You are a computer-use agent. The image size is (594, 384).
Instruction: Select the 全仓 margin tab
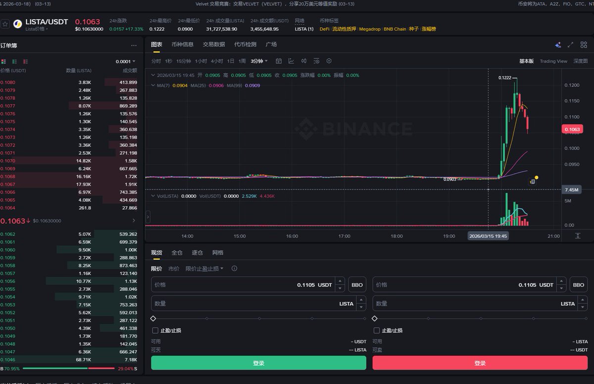[x=177, y=252]
